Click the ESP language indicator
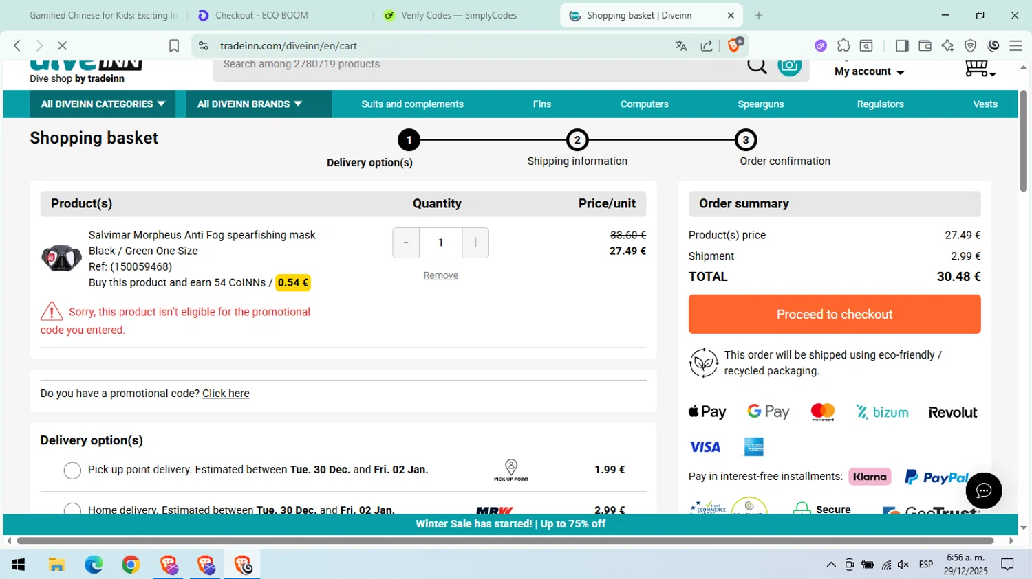1032x579 pixels. 926,565
